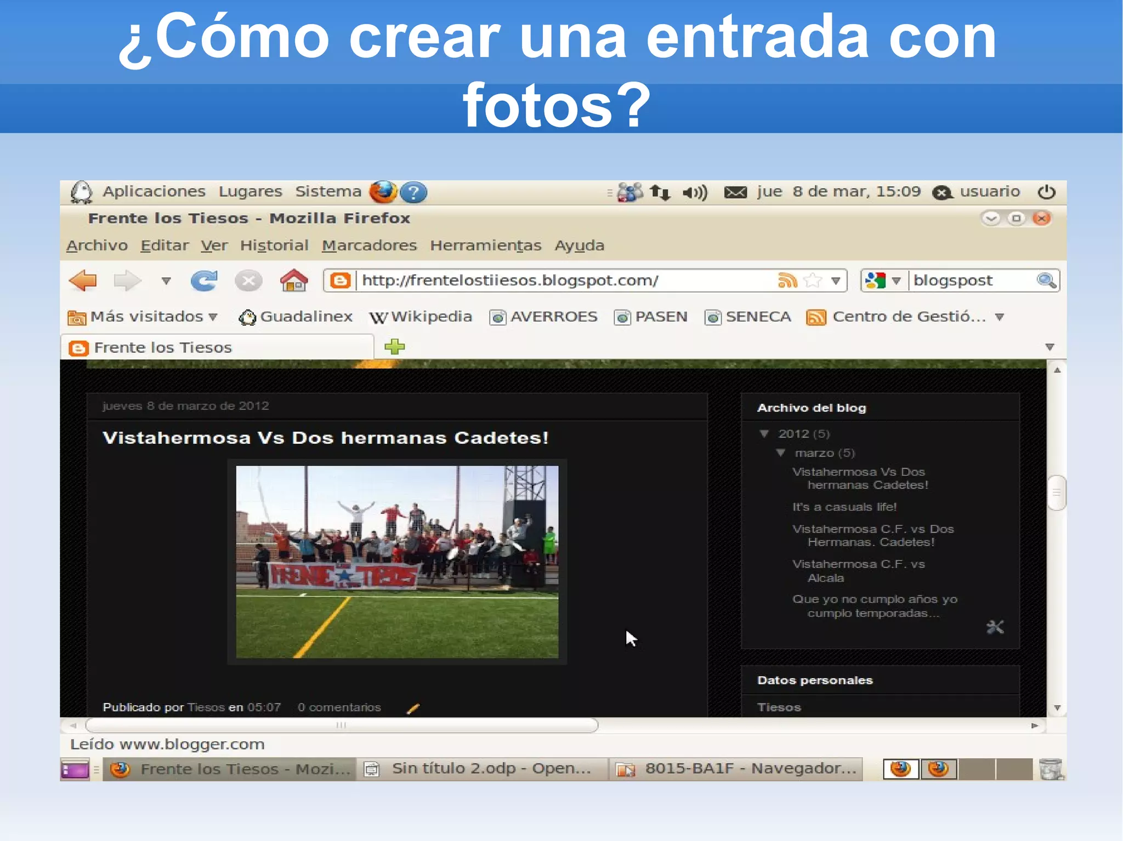Collapse the marzo (5) archive month
This screenshot has height=841, width=1123.
click(781, 453)
